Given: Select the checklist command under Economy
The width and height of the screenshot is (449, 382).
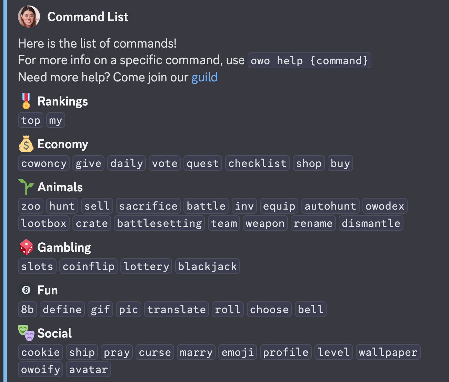Looking at the screenshot, I should pos(257,163).
